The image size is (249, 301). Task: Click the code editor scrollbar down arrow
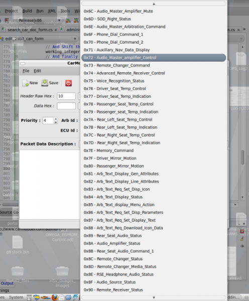242,197
